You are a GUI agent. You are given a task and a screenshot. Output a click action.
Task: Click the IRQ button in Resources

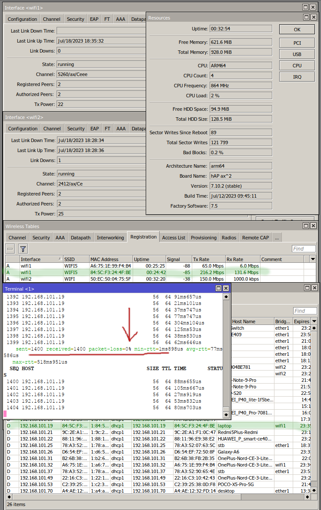pos(297,77)
